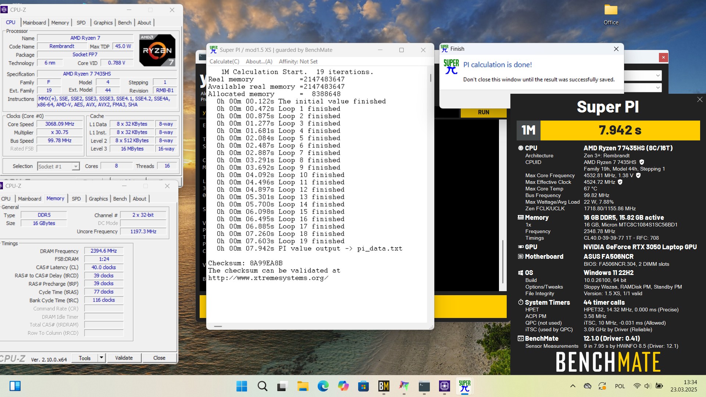Open the Socket #1 selection dropdown

pos(58,167)
